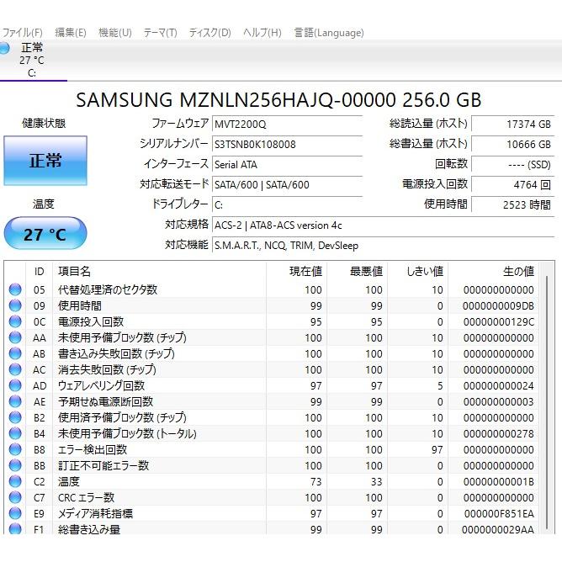Select the 電源投入回数 attribute row name
This screenshot has height=562, width=562.
pos(91,321)
